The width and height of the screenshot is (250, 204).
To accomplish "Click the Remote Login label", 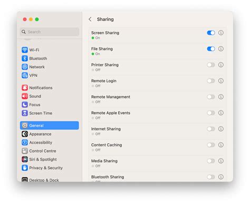I will point(104,81).
